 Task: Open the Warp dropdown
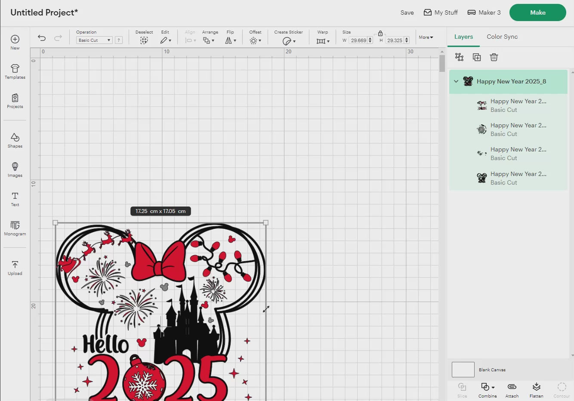(323, 41)
